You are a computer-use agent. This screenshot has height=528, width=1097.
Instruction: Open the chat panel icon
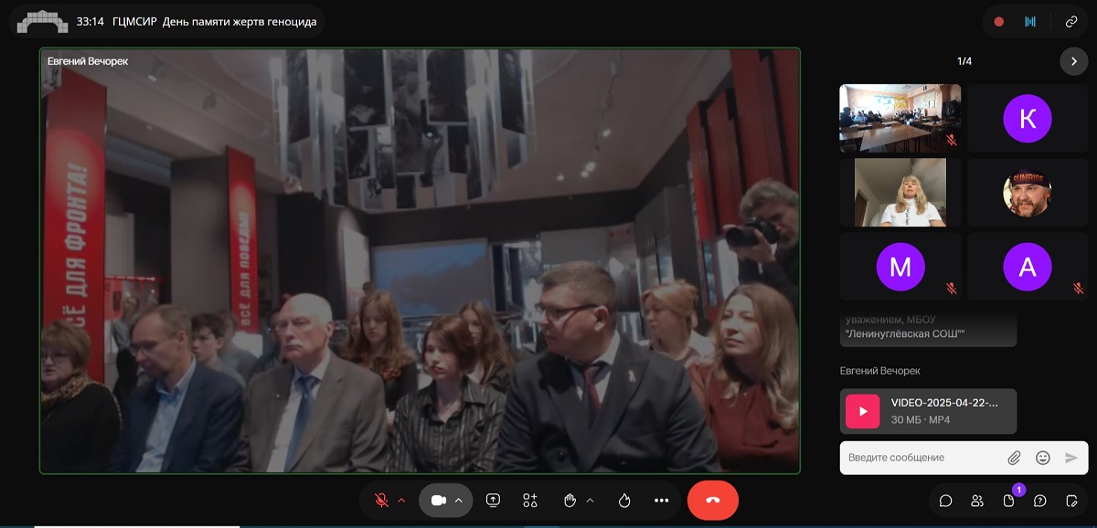(x=946, y=501)
